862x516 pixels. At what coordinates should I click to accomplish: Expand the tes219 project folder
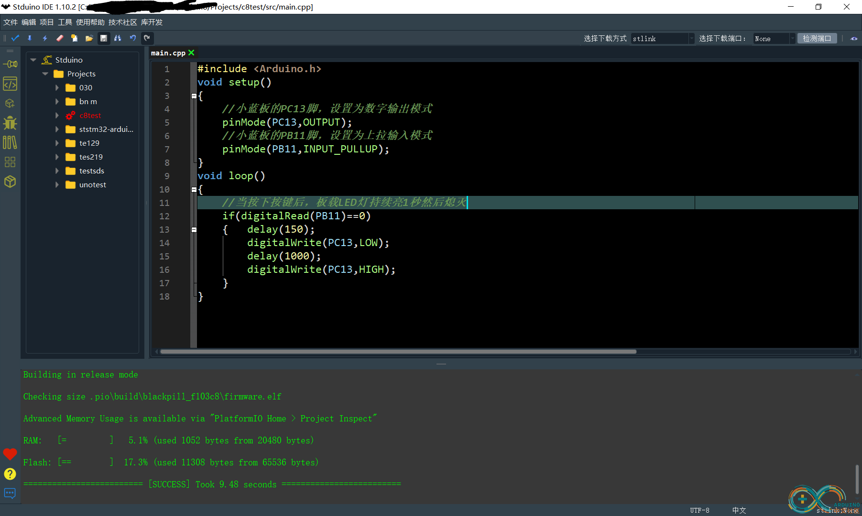tap(57, 157)
